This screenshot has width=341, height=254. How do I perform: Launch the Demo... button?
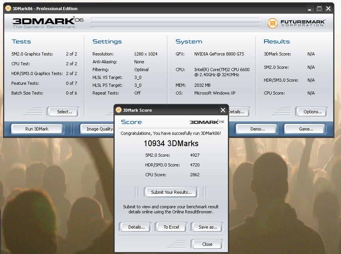pyautogui.click(x=257, y=129)
